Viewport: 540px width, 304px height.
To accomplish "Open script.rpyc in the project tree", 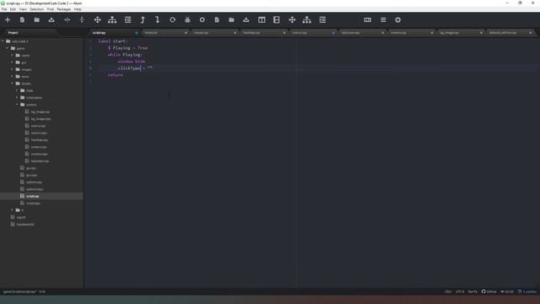I will (33, 204).
